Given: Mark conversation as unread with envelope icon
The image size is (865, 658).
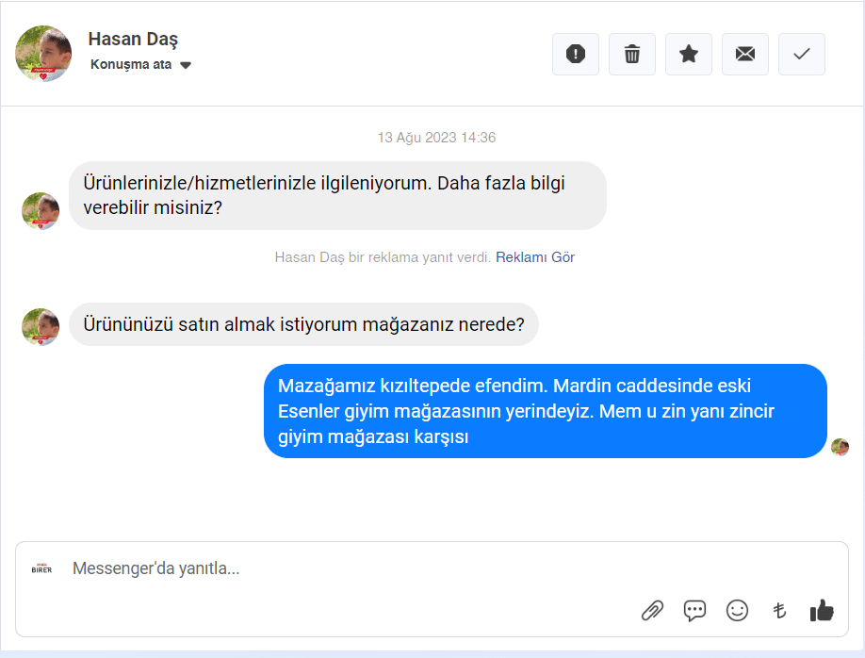Looking at the screenshot, I should (x=745, y=54).
